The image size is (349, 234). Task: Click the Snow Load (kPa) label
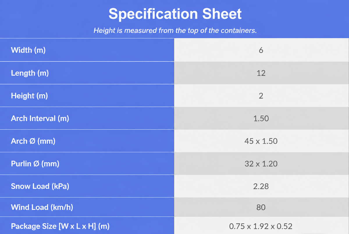coord(40,186)
